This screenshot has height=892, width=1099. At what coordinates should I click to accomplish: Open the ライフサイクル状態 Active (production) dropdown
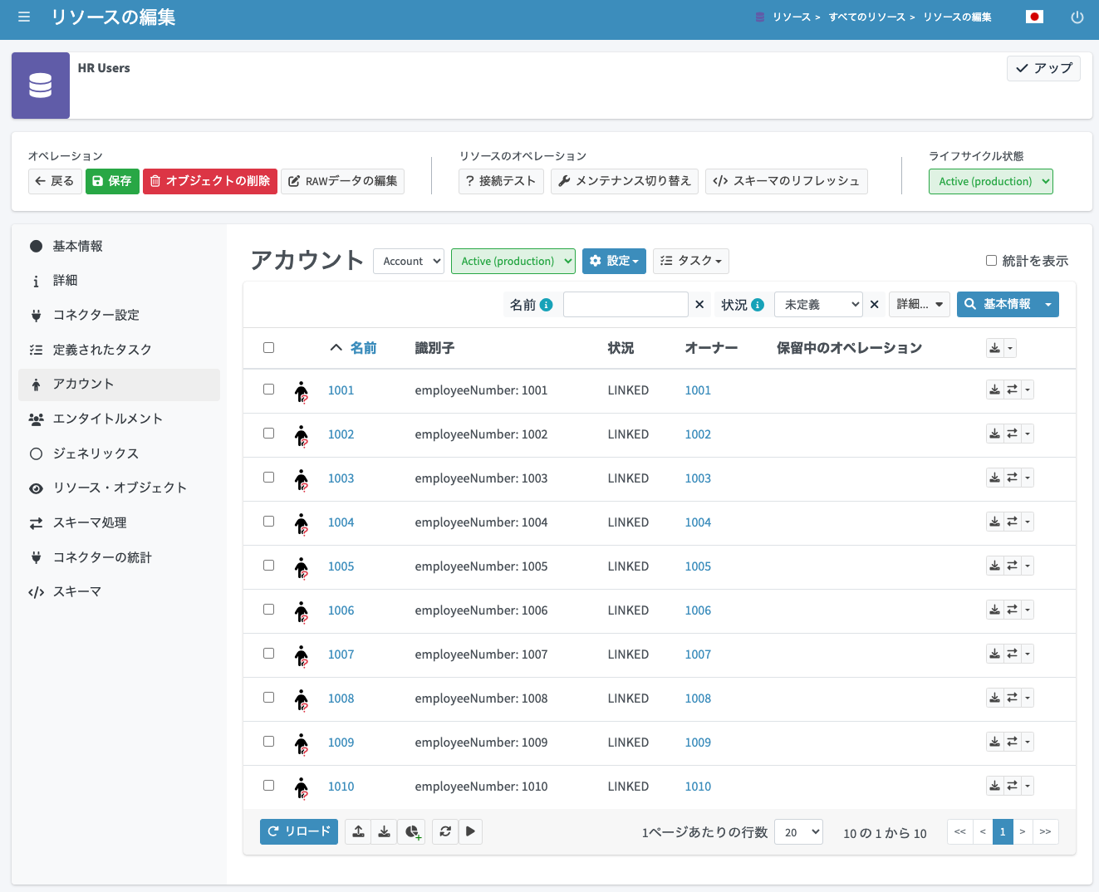pyautogui.click(x=990, y=181)
